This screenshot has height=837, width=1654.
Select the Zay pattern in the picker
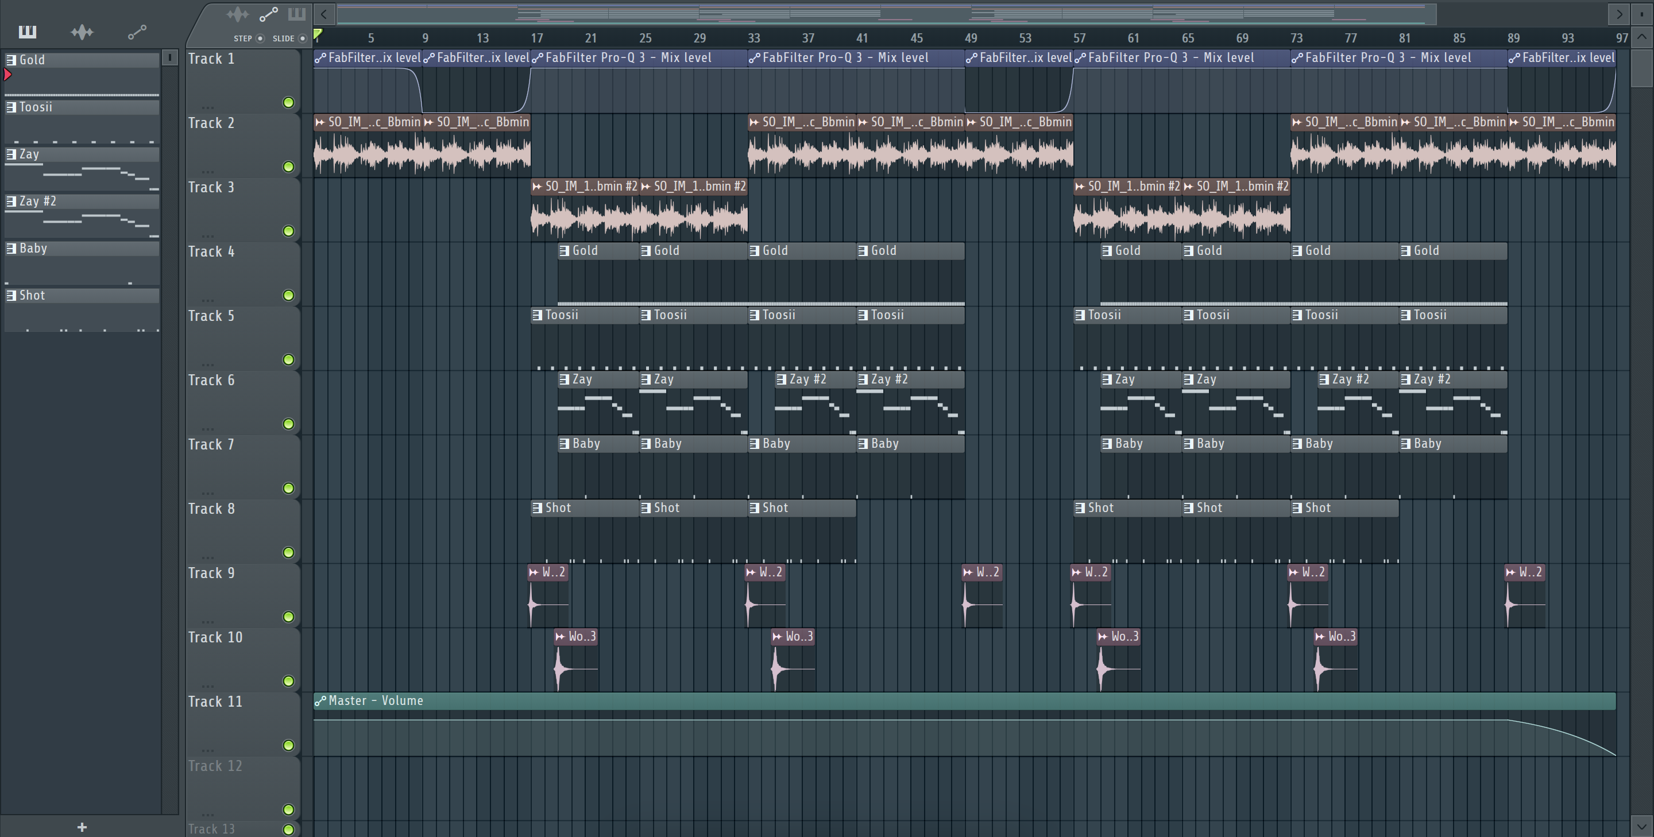(82, 154)
